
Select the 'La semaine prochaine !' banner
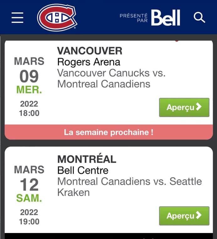tap(109, 132)
